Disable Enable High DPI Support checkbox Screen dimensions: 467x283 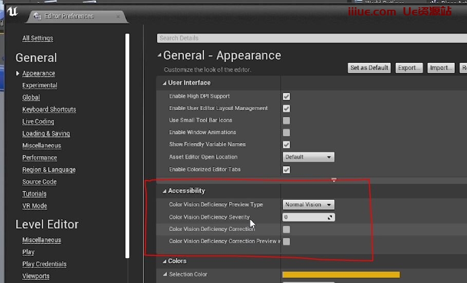[x=286, y=96]
